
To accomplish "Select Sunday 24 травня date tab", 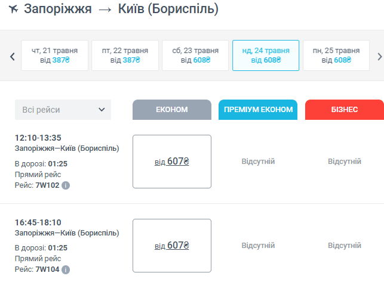I will (x=266, y=55).
